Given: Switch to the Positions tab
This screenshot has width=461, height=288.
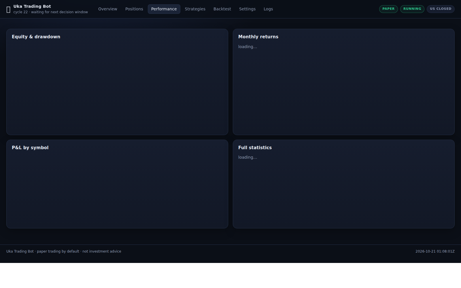Looking at the screenshot, I should [134, 9].
